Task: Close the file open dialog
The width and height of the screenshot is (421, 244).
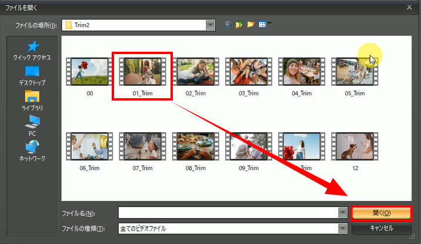Action: tap(409, 6)
